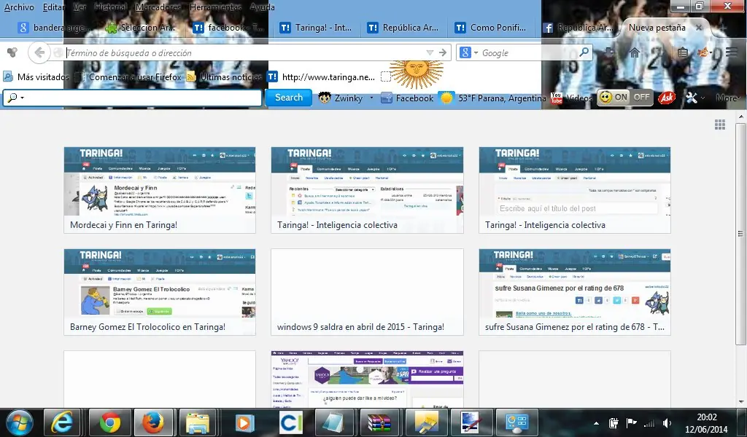Screen dimensions: 747x437
Task: Click the Action Center flag icon
Action: 631,422
